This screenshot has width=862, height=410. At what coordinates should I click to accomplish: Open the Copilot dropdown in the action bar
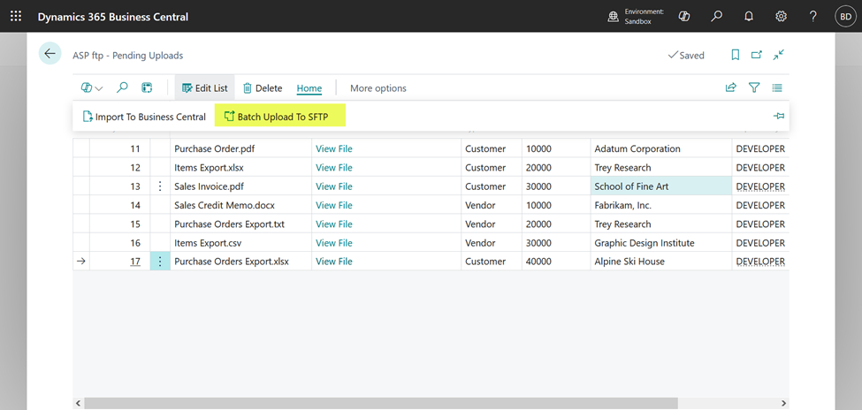92,88
